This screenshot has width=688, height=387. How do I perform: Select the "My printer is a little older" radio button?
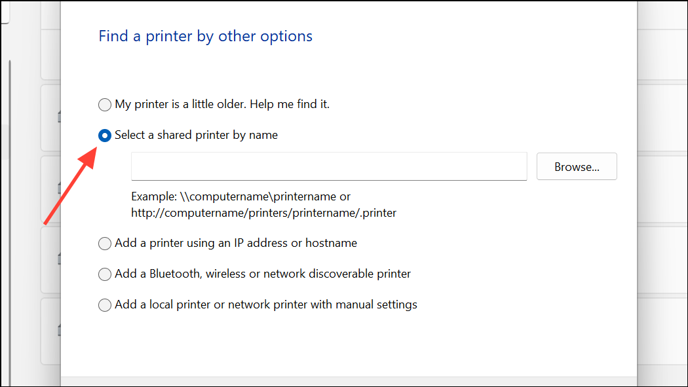104,105
